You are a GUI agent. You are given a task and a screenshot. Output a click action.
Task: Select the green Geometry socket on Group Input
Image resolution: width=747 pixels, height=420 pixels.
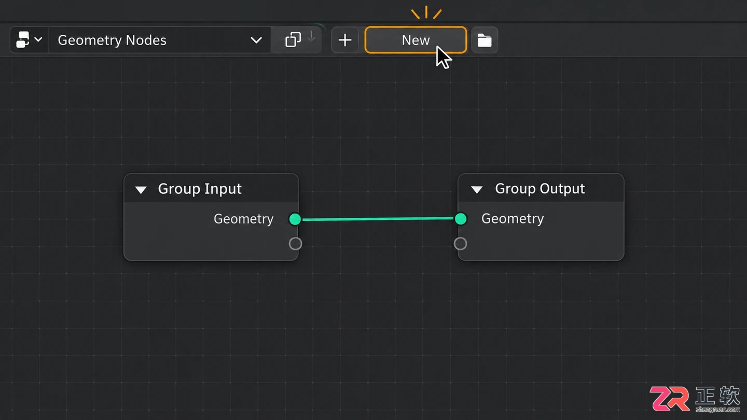[295, 219]
